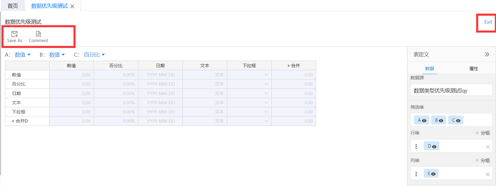496x186 pixels.
Task: Open row dimension D options menu
Action: click(x=416, y=146)
